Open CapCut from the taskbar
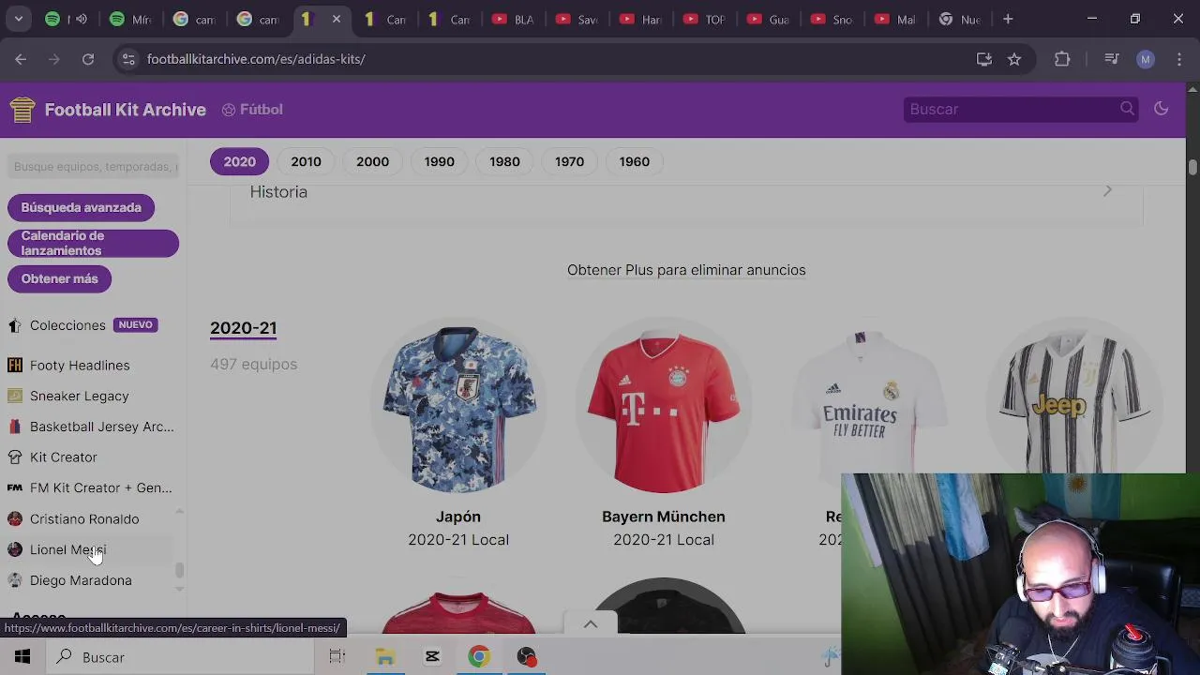Viewport: 1200px width, 675px height. point(432,657)
